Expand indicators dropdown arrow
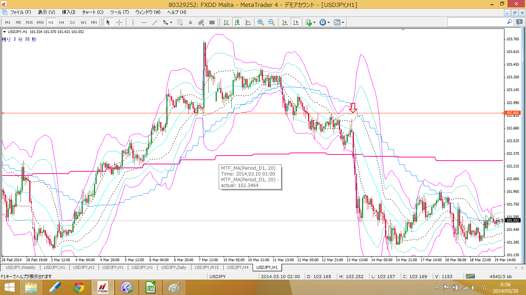 pos(315,22)
